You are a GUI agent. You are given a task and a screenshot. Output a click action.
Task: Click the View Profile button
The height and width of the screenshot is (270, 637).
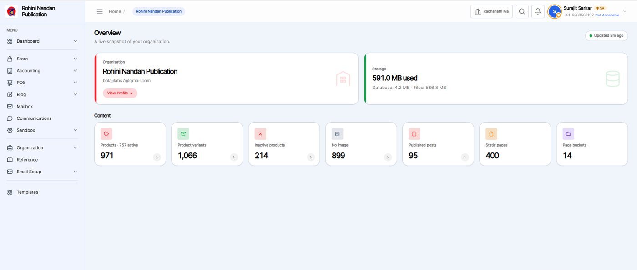(x=120, y=93)
